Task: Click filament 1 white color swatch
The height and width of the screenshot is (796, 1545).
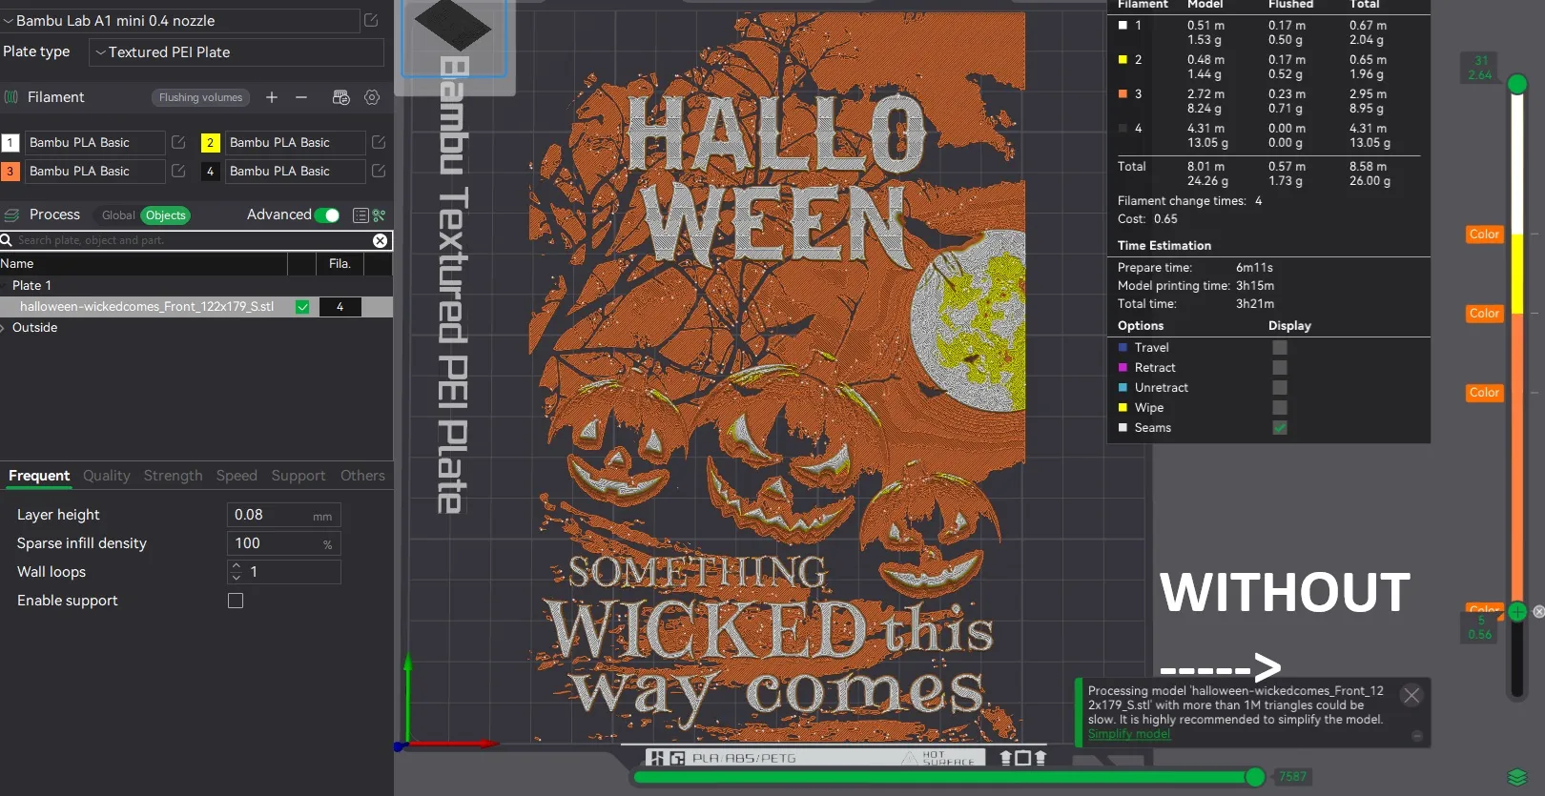Action: coord(10,143)
